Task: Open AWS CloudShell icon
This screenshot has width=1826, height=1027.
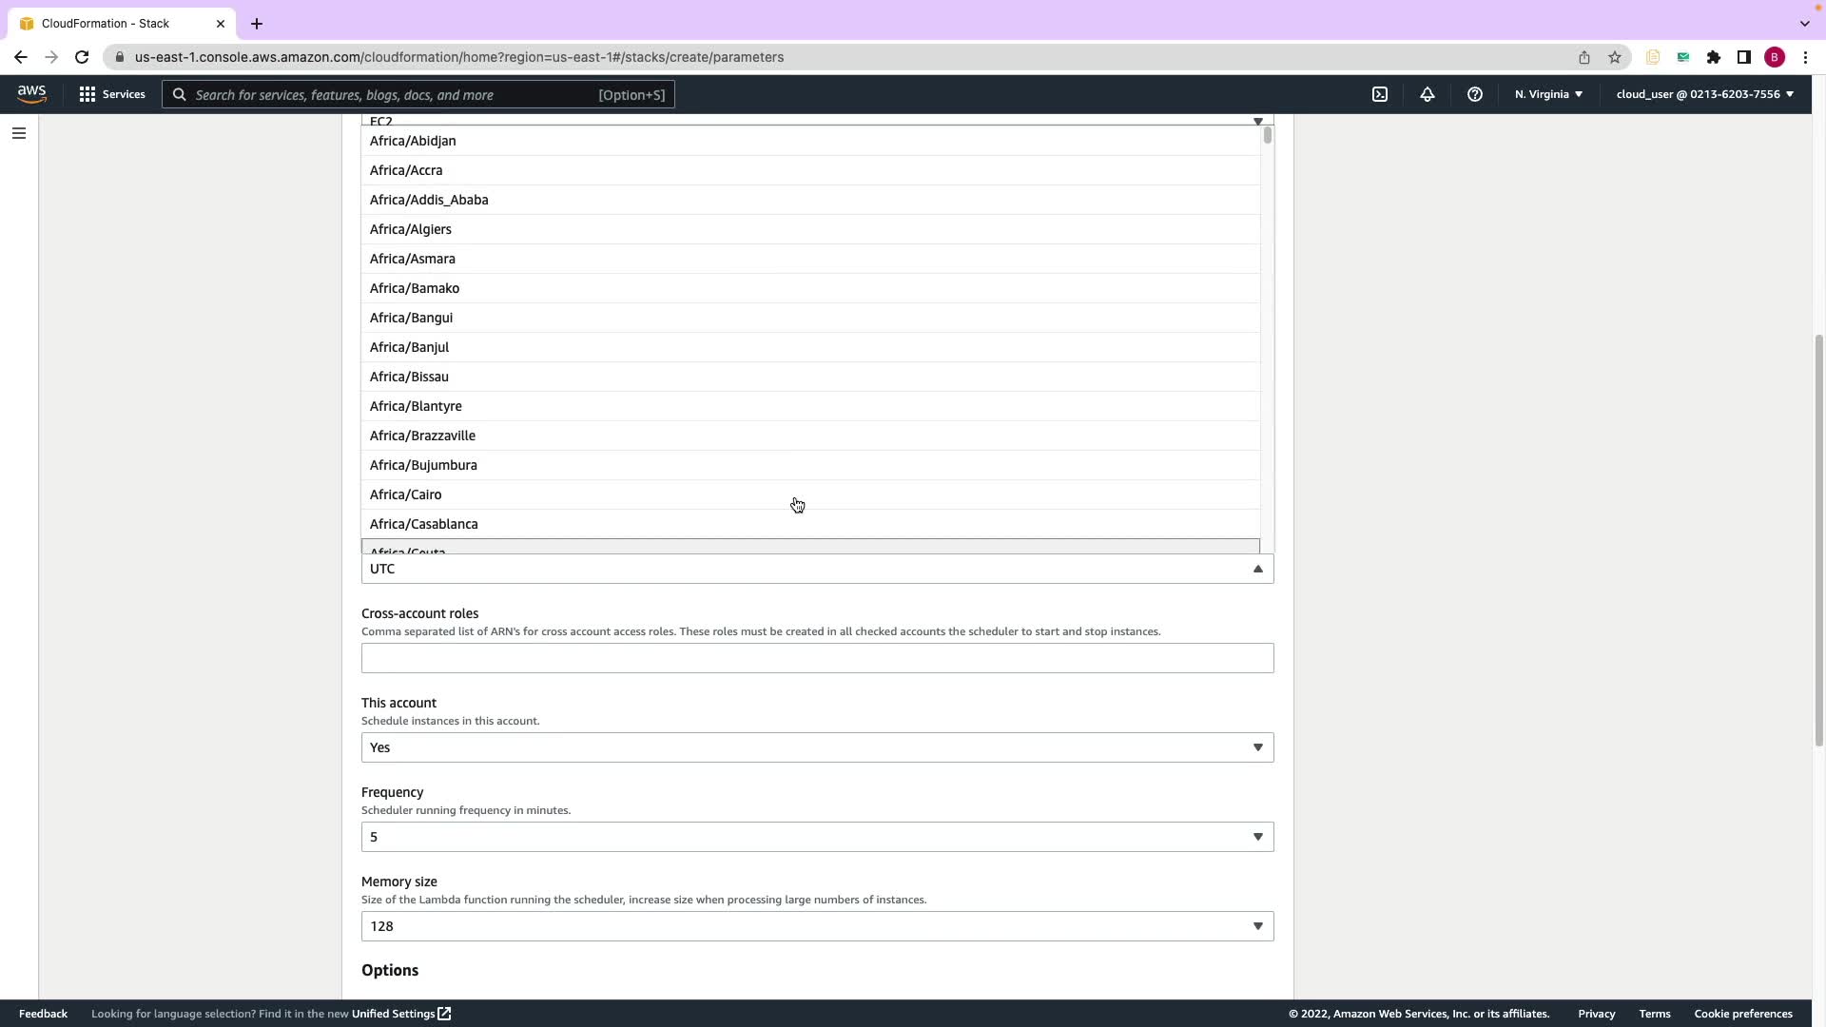Action: pos(1379,94)
